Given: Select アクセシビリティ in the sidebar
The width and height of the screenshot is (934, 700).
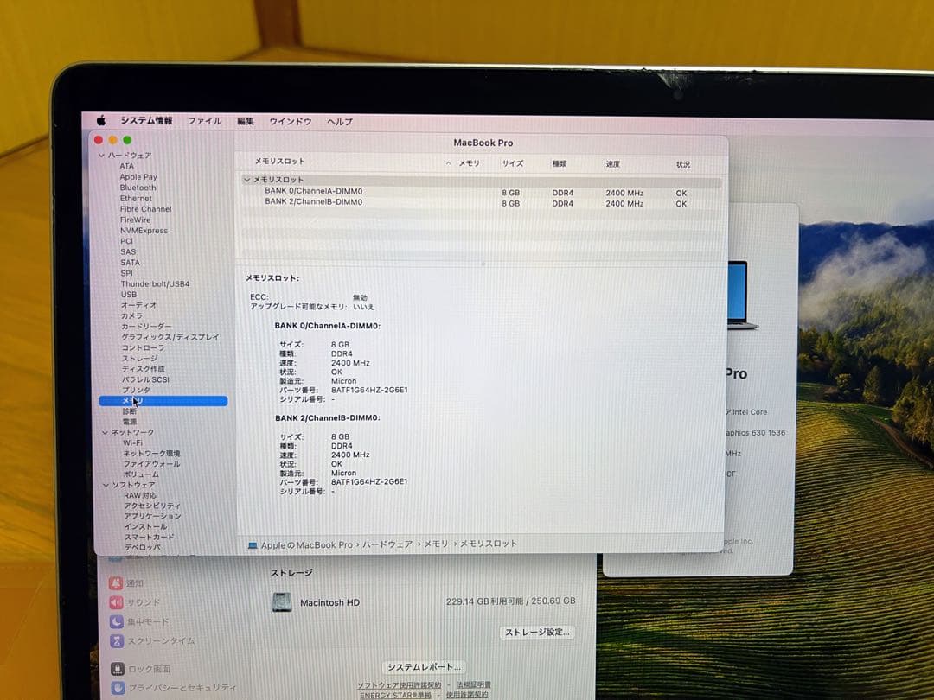Looking at the screenshot, I should (152, 506).
